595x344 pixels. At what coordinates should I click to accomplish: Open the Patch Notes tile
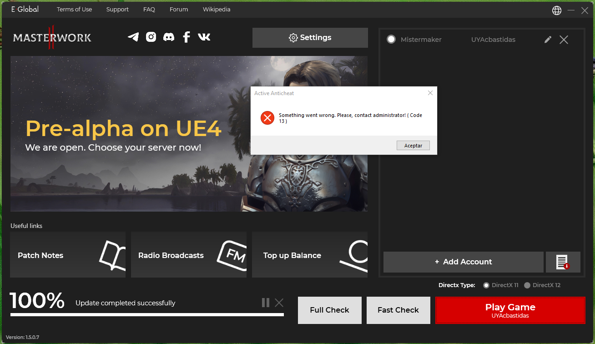[68, 255]
